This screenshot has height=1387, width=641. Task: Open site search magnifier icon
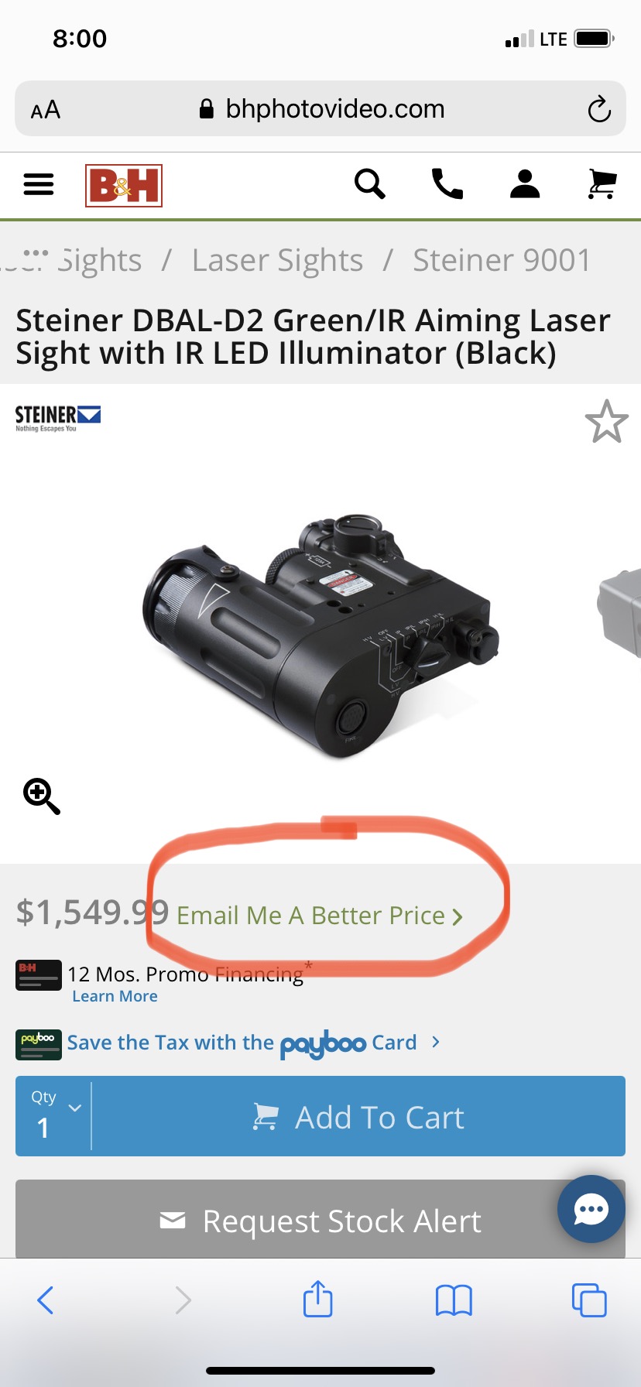point(370,184)
